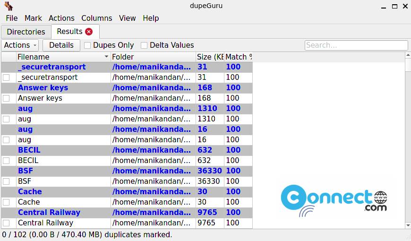
Task: Click bold size value 168
Action: pyautogui.click(x=205, y=87)
